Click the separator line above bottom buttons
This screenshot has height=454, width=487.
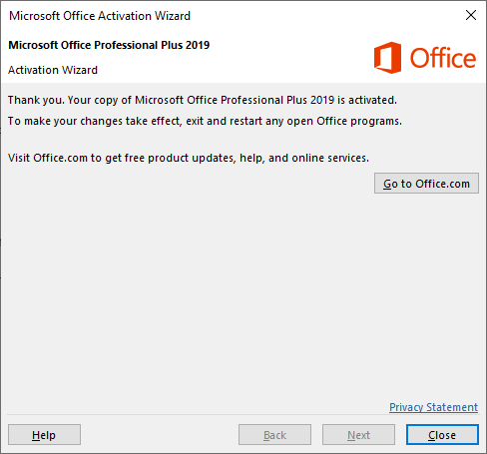coord(243,415)
